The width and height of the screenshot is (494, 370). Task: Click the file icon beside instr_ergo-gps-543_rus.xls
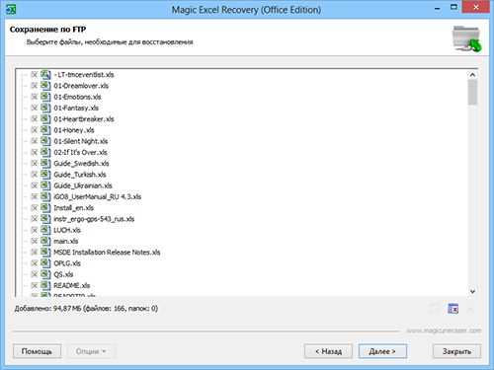tap(45, 219)
